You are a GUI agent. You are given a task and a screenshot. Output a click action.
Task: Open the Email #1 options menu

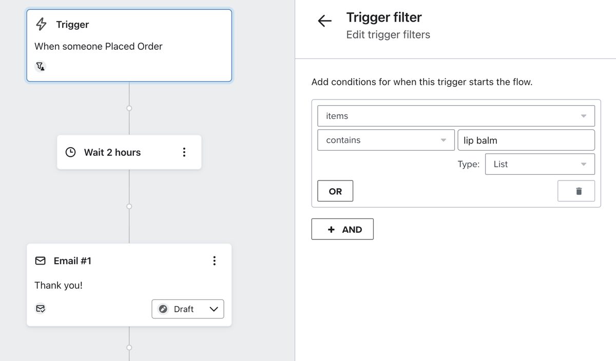[215, 260]
